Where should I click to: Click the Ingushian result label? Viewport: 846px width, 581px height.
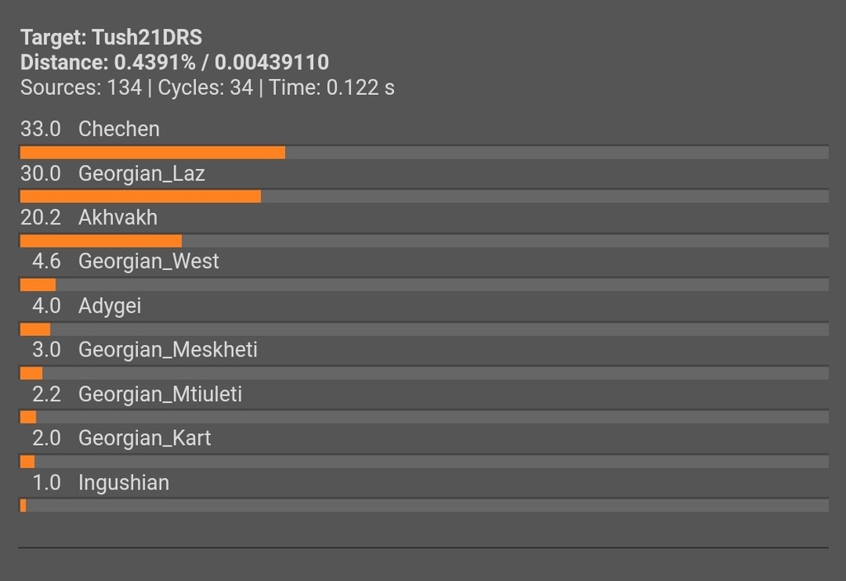(124, 483)
